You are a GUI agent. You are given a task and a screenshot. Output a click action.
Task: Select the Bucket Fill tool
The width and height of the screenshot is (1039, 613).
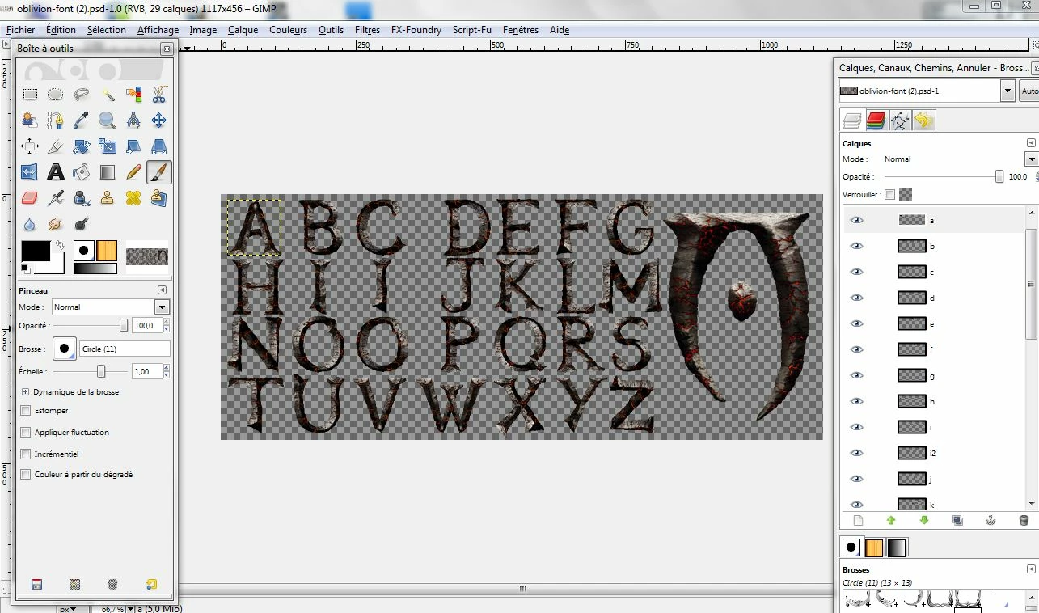81,172
